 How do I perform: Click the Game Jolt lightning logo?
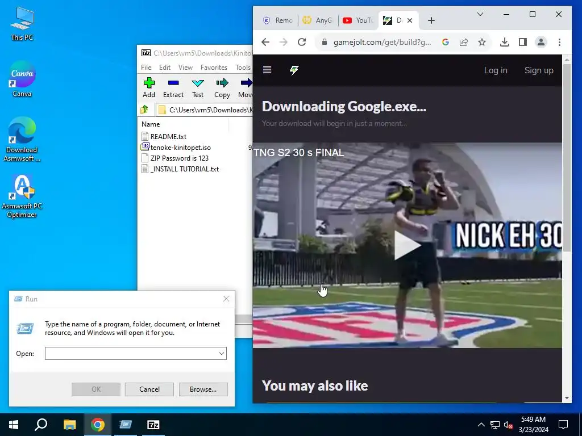[294, 70]
